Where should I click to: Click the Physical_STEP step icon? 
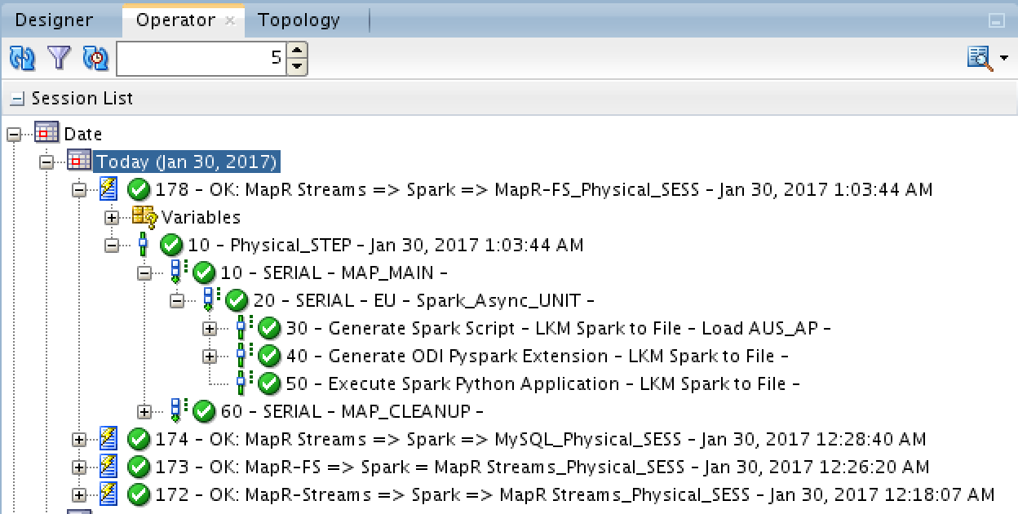click(143, 244)
